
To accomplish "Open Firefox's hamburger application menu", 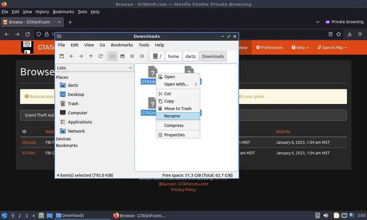I will click(x=360, y=34).
